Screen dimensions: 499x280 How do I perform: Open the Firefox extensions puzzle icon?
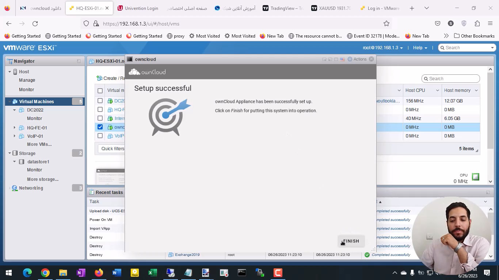477,23
